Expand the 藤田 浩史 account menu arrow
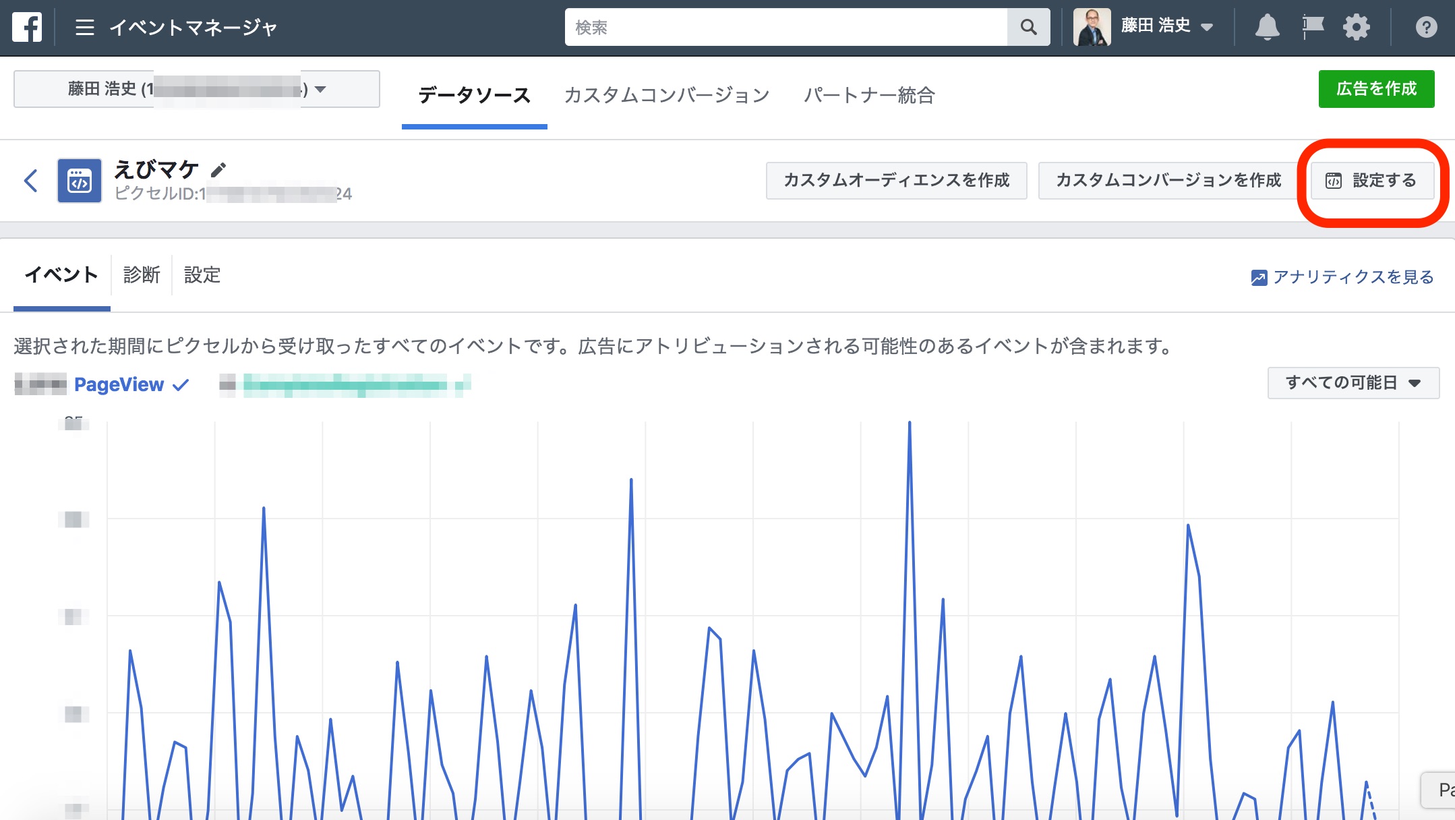This screenshot has height=820, width=1455. pos(1208,27)
